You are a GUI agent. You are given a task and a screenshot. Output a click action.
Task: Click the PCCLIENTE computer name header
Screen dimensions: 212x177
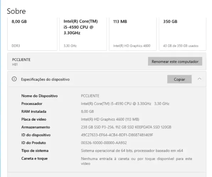pyautogui.click(x=21, y=59)
